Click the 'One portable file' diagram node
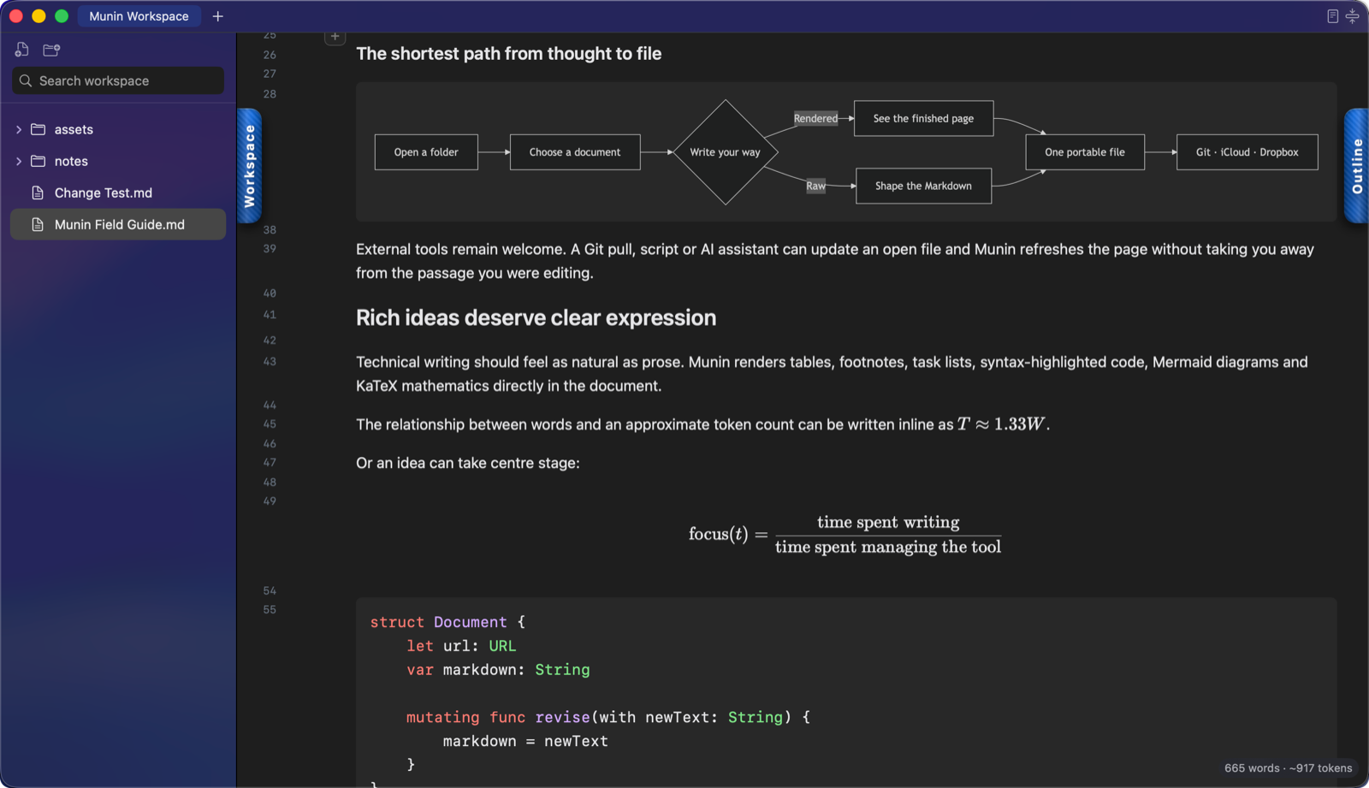This screenshot has height=788, width=1369. [x=1085, y=152]
